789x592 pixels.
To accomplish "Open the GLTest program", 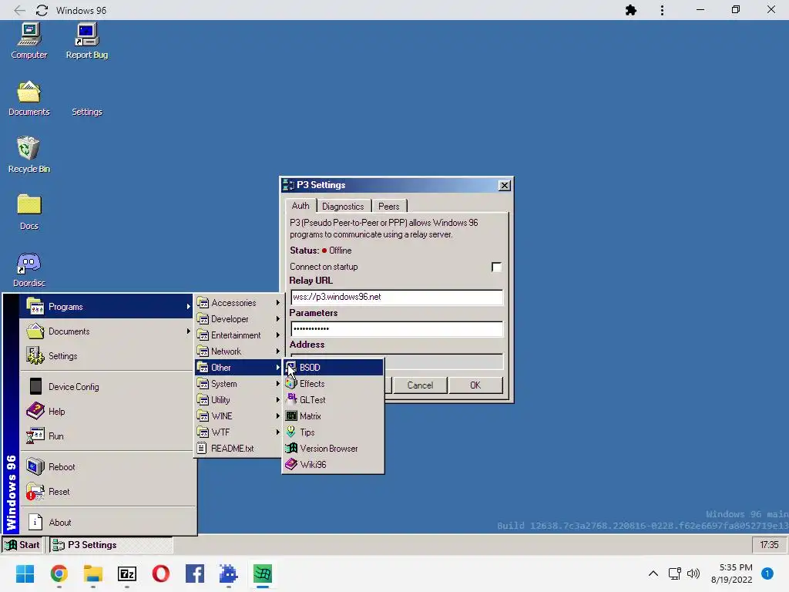I will coord(333,400).
